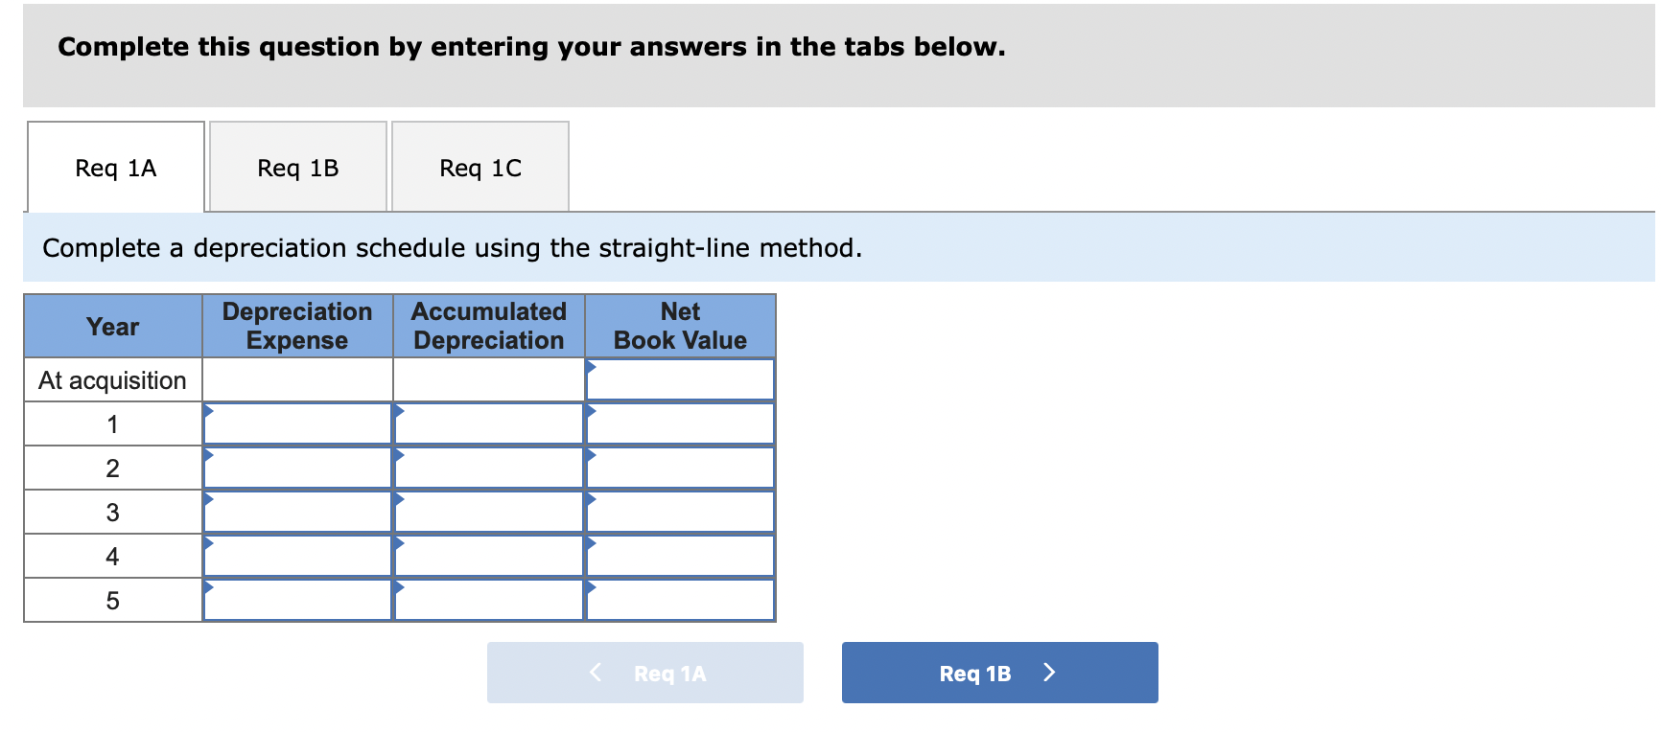Click Year 1 Net Book Value cell
The height and width of the screenshot is (732, 1661).
(x=680, y=424)
